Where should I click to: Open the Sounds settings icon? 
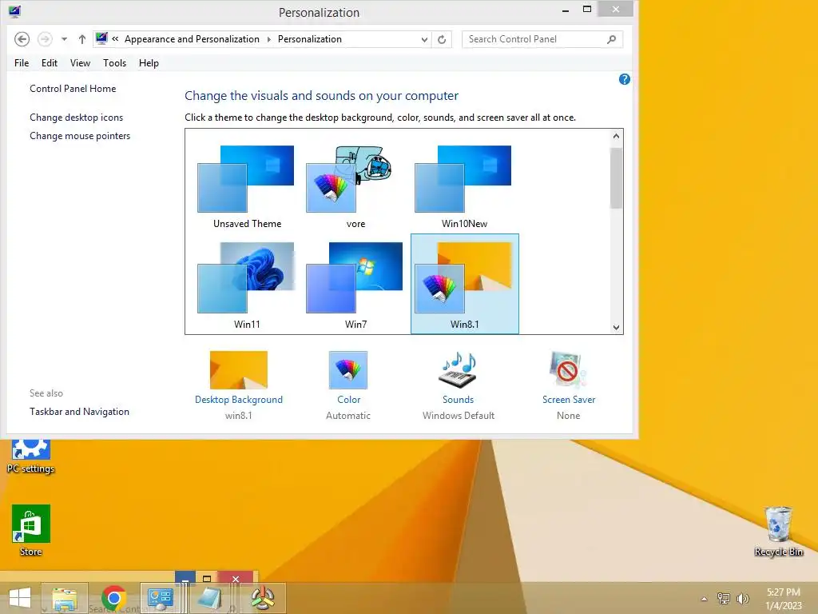(458, 369)
